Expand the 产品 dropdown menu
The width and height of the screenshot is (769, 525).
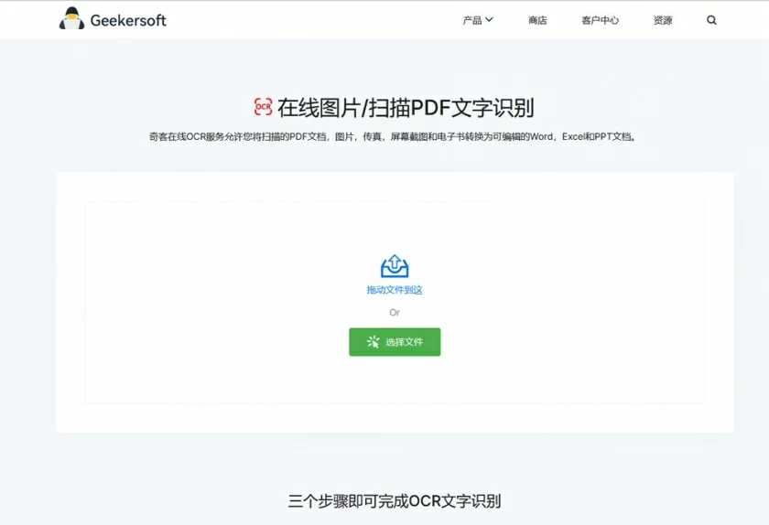click(478, 20)
